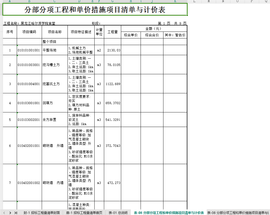Viewport: 270px width, 215px height.
Task: Click the 挖基坑土方 cell
Action: [x=55, y=84]
